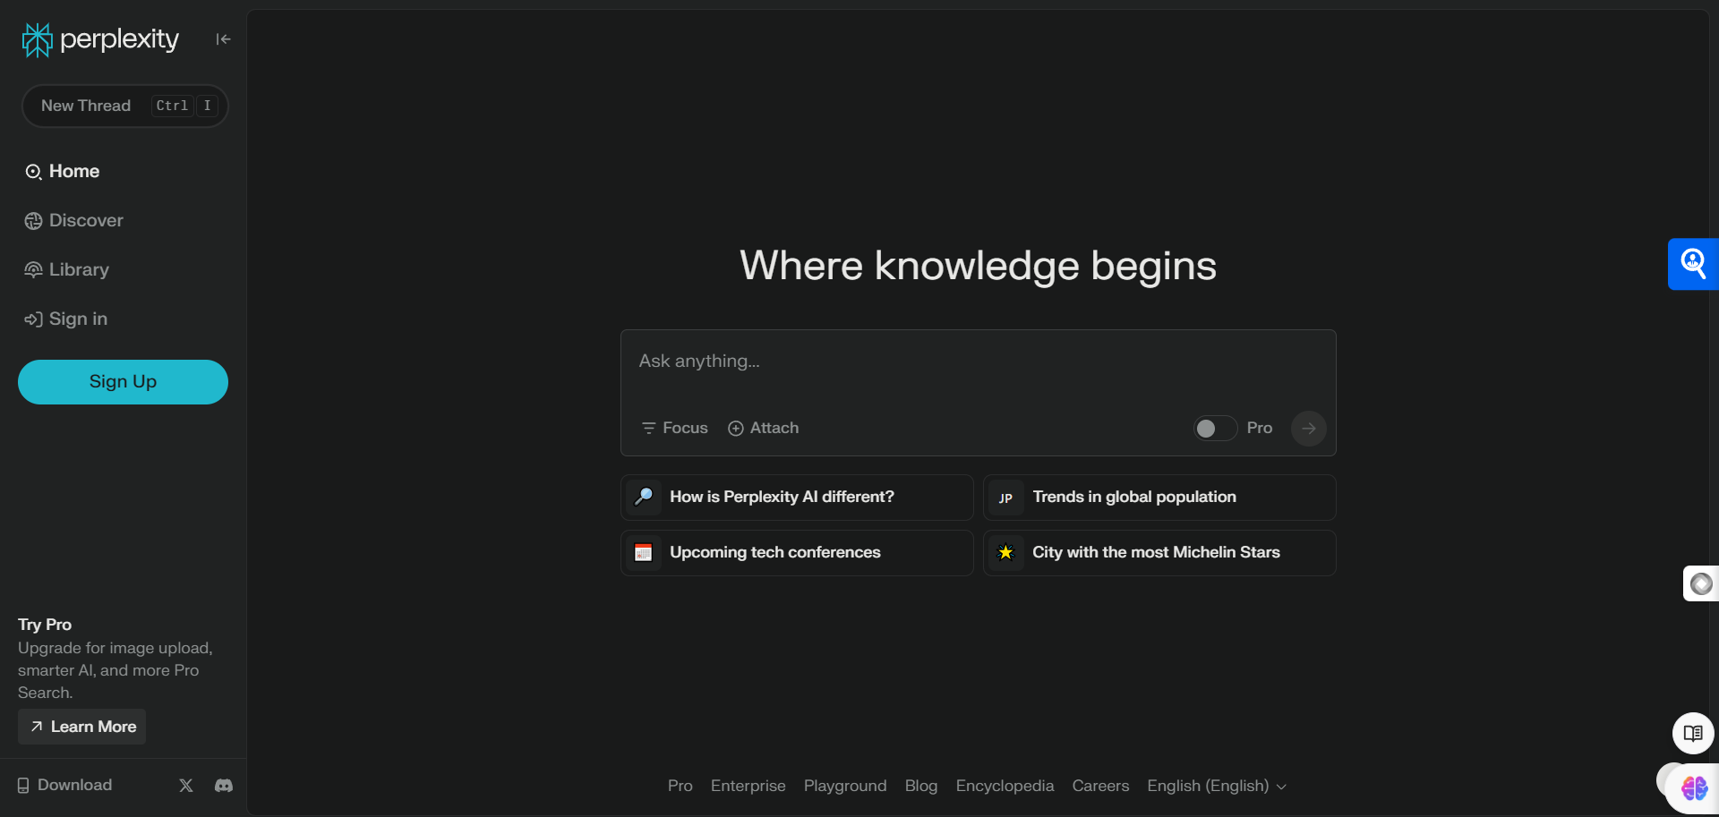Select 'Trends in global population' suggestion

tap(1159, 498)
